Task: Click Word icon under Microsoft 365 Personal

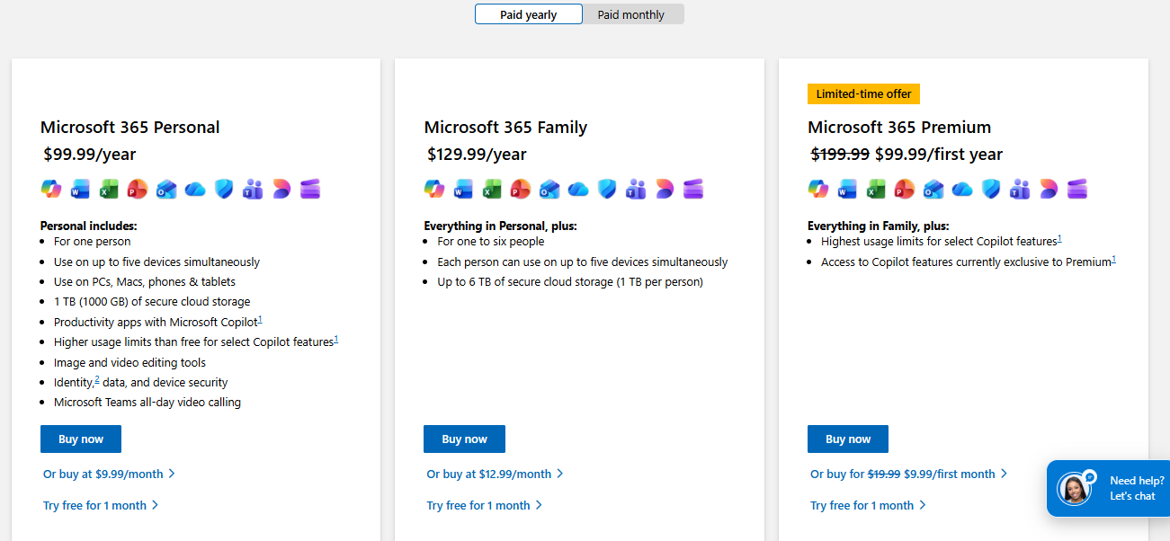Action: point(80,189)
